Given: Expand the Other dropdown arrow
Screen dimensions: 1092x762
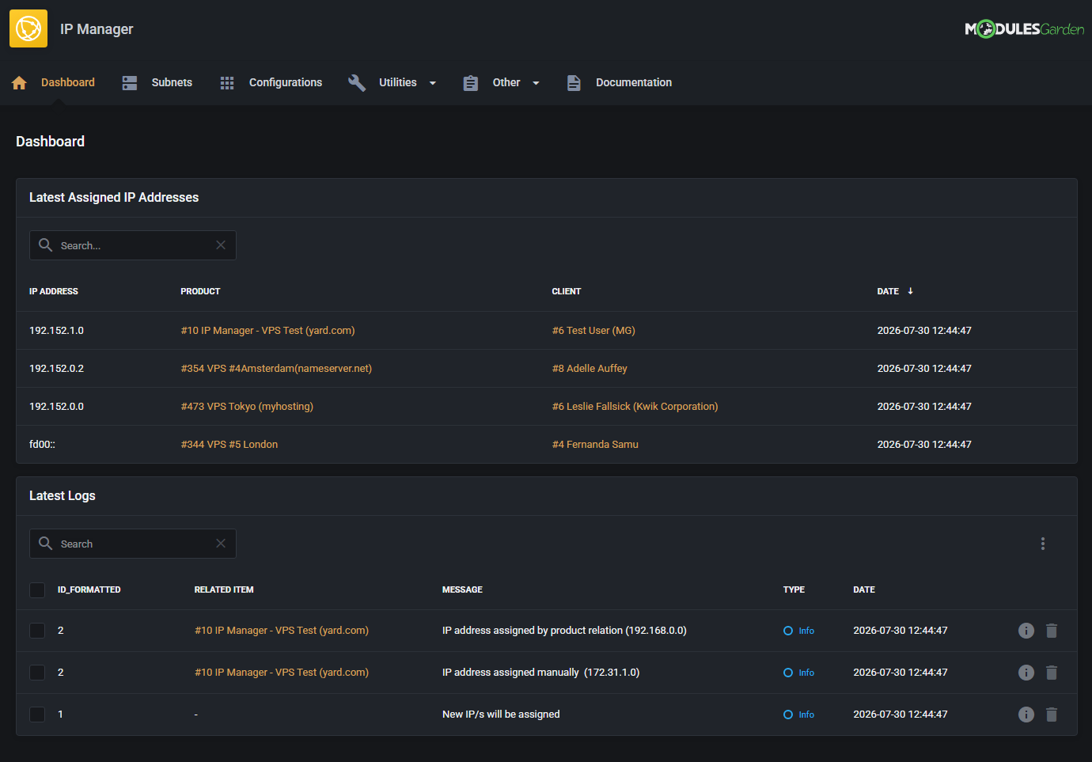Looking at the screenshot, I should pyautogui.click(x=536, y=83).
